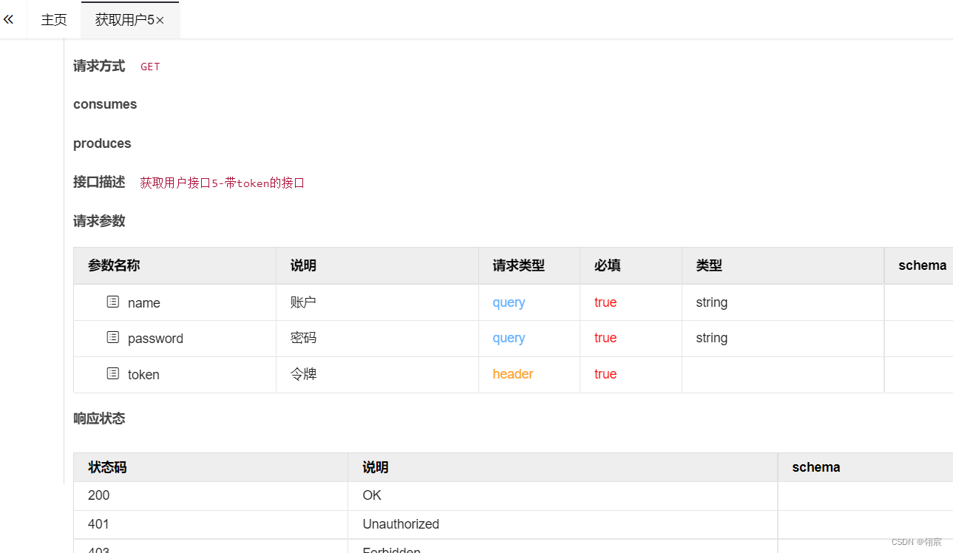Click the document icon beside password parameter
953x553 pixels.
pyautogui.click(x=112, y=337)
